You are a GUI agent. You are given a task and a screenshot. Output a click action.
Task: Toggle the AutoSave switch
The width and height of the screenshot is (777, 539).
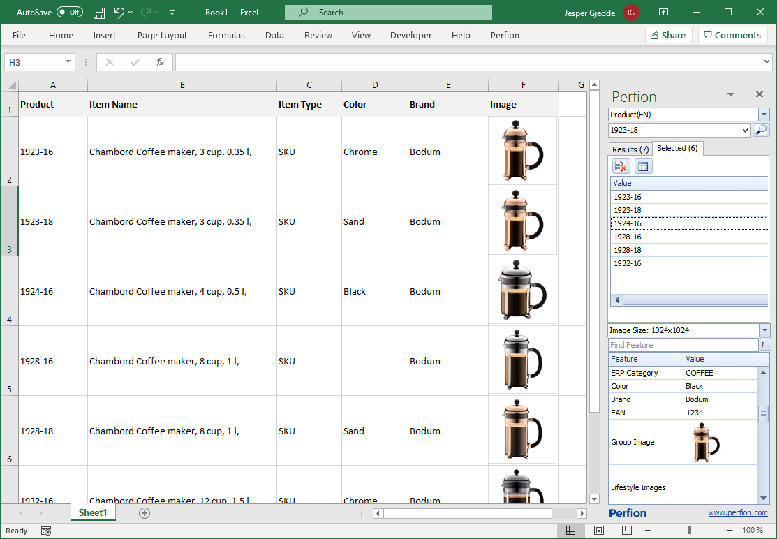[x=69, y=13]
